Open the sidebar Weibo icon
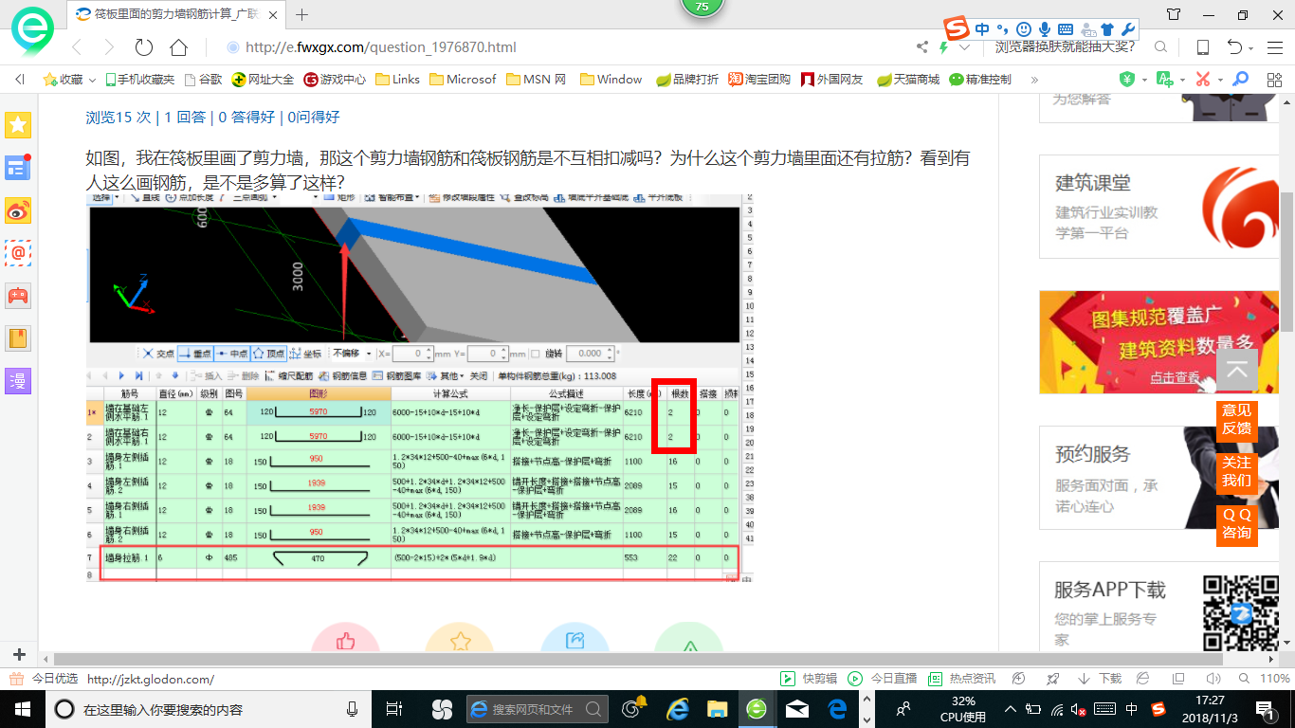The width and height of the screenshot is (1295, 728). click(x=18, y=210)
